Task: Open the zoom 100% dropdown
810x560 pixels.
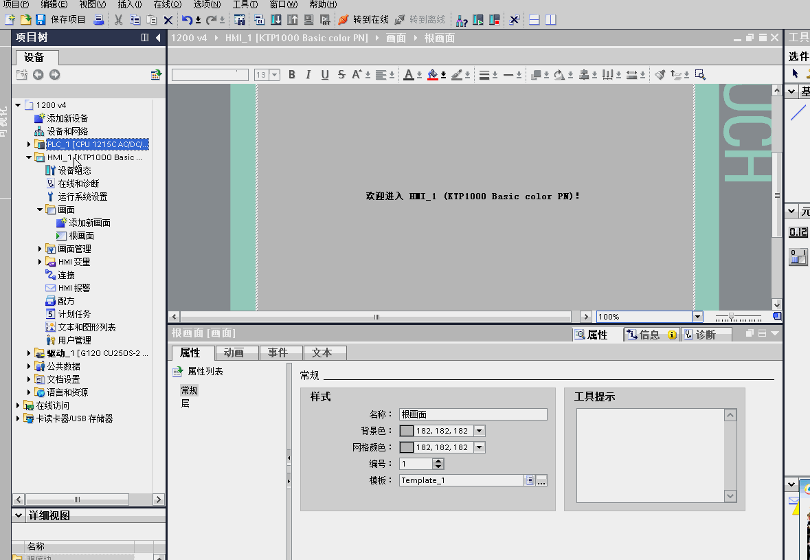Action: pyautogui.click(x=697, y=317)
